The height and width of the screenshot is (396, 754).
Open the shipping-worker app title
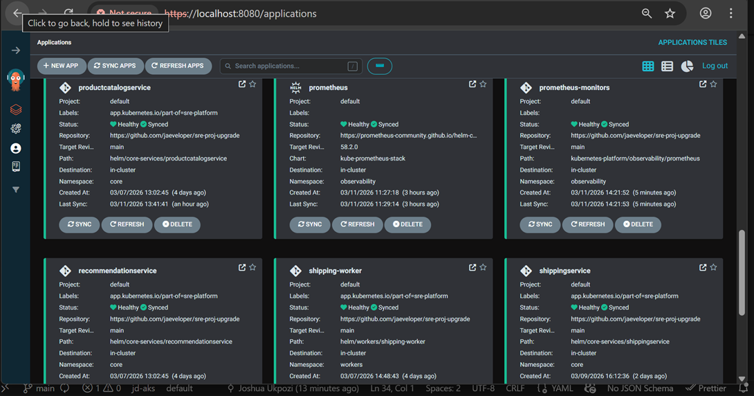(x=335, y=271)
